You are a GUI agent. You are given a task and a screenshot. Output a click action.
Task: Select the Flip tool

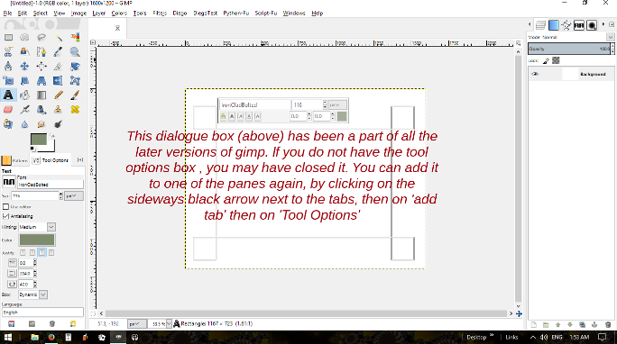[x=59, y=81]
